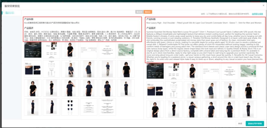Click the 产品标题 heading in the English panel
The height and width of the screenshot is (128, 267).
pos(151,19)
